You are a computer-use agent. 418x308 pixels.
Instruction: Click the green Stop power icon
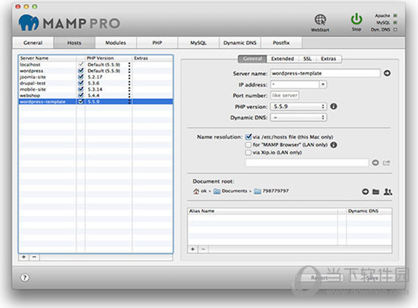tap(356, 19)
